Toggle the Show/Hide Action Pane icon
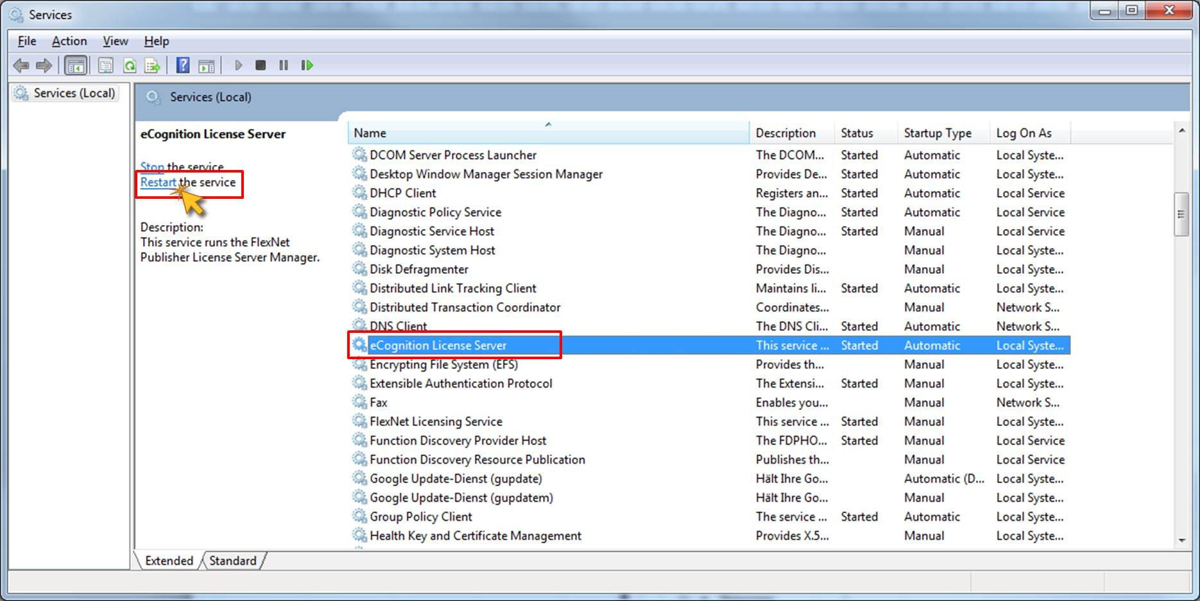 207,65
